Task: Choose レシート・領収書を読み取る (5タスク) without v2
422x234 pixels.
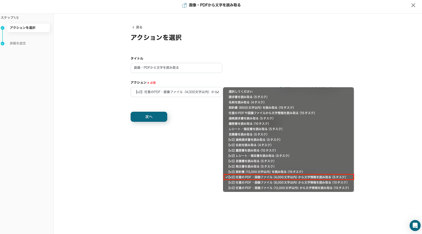Action: pos(255,129)
